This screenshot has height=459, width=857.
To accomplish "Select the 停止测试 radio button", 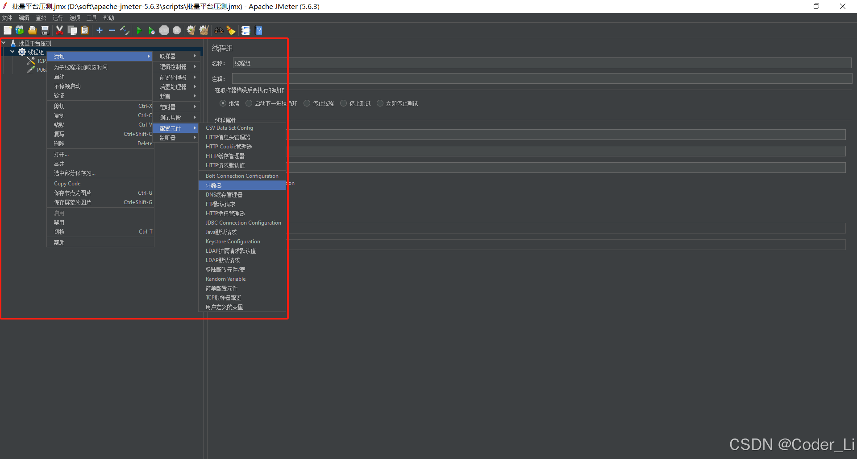I will click(343, 103).
